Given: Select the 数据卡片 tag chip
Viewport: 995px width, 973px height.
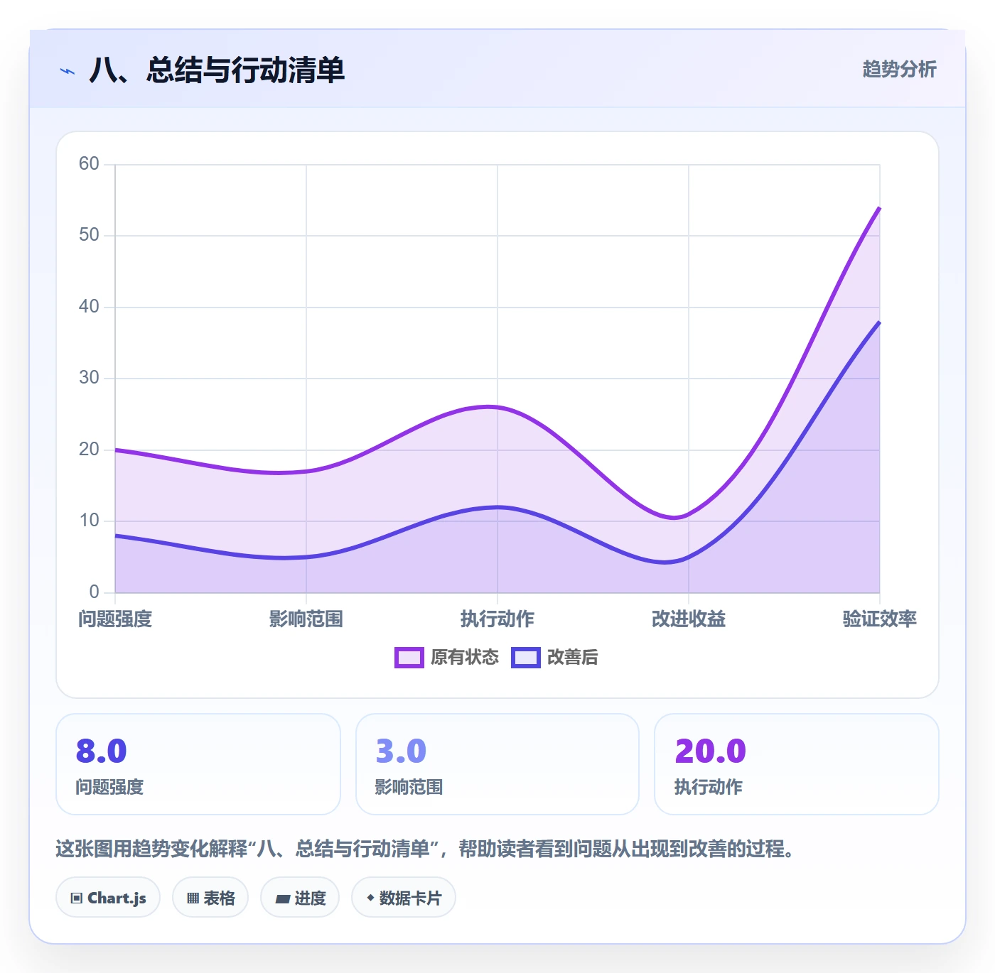Looking at the screenshot, I should [404, 898].
